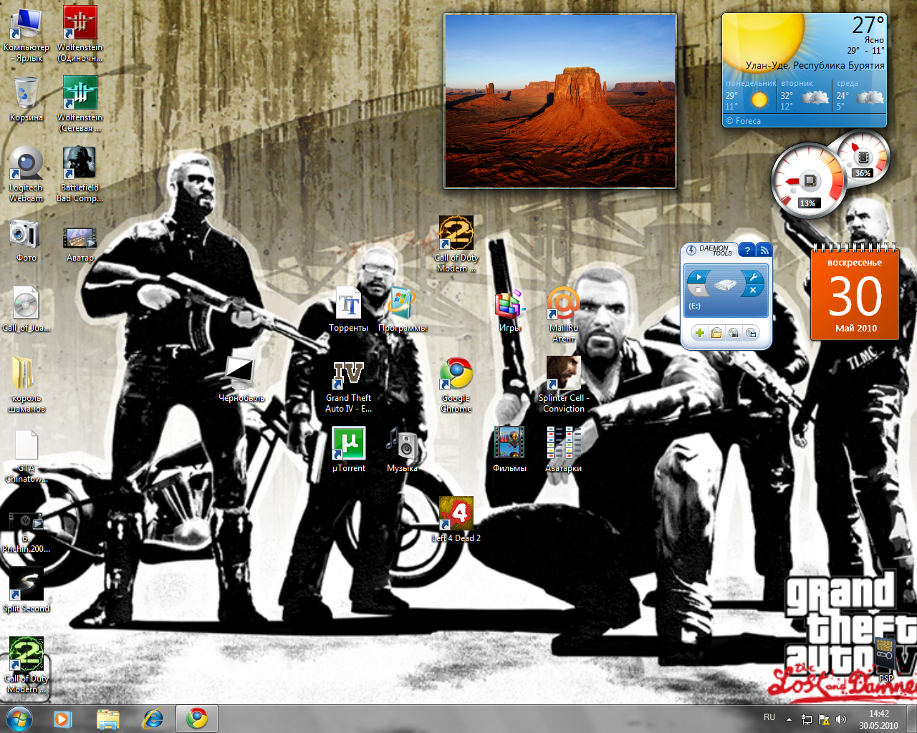This screenshot has width=917, height=733.
Task: Launch Battlefield Bad Company shortcut
Action: (80, 174)
